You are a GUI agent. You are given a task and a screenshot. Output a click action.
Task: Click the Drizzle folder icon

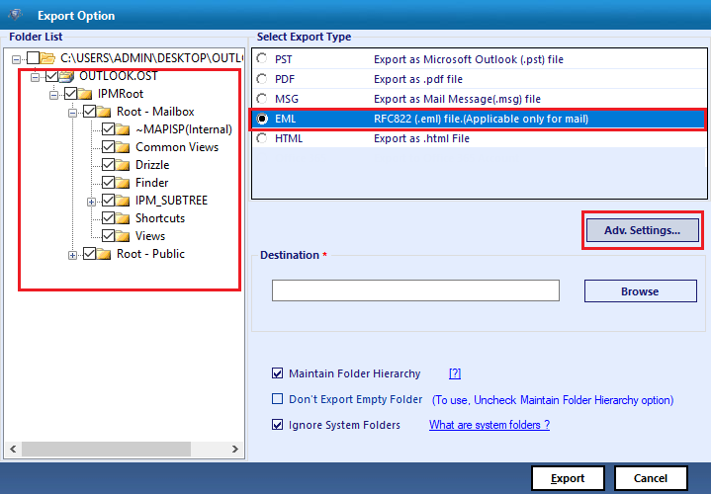[124, 165]
